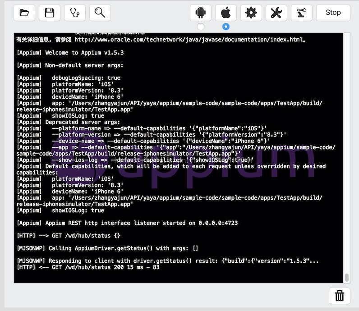Clear the log with trash can icon
Screen dimensions: 359x311
click(x=340, y=296)
